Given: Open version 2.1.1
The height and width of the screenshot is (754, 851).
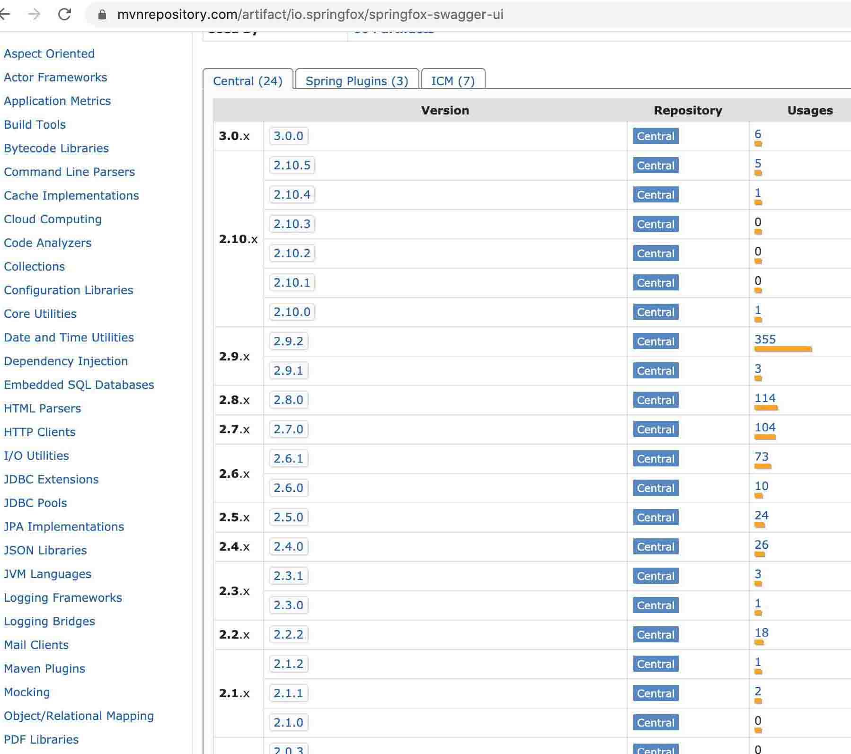Looking at the screenshot, I should pos(288,693).
